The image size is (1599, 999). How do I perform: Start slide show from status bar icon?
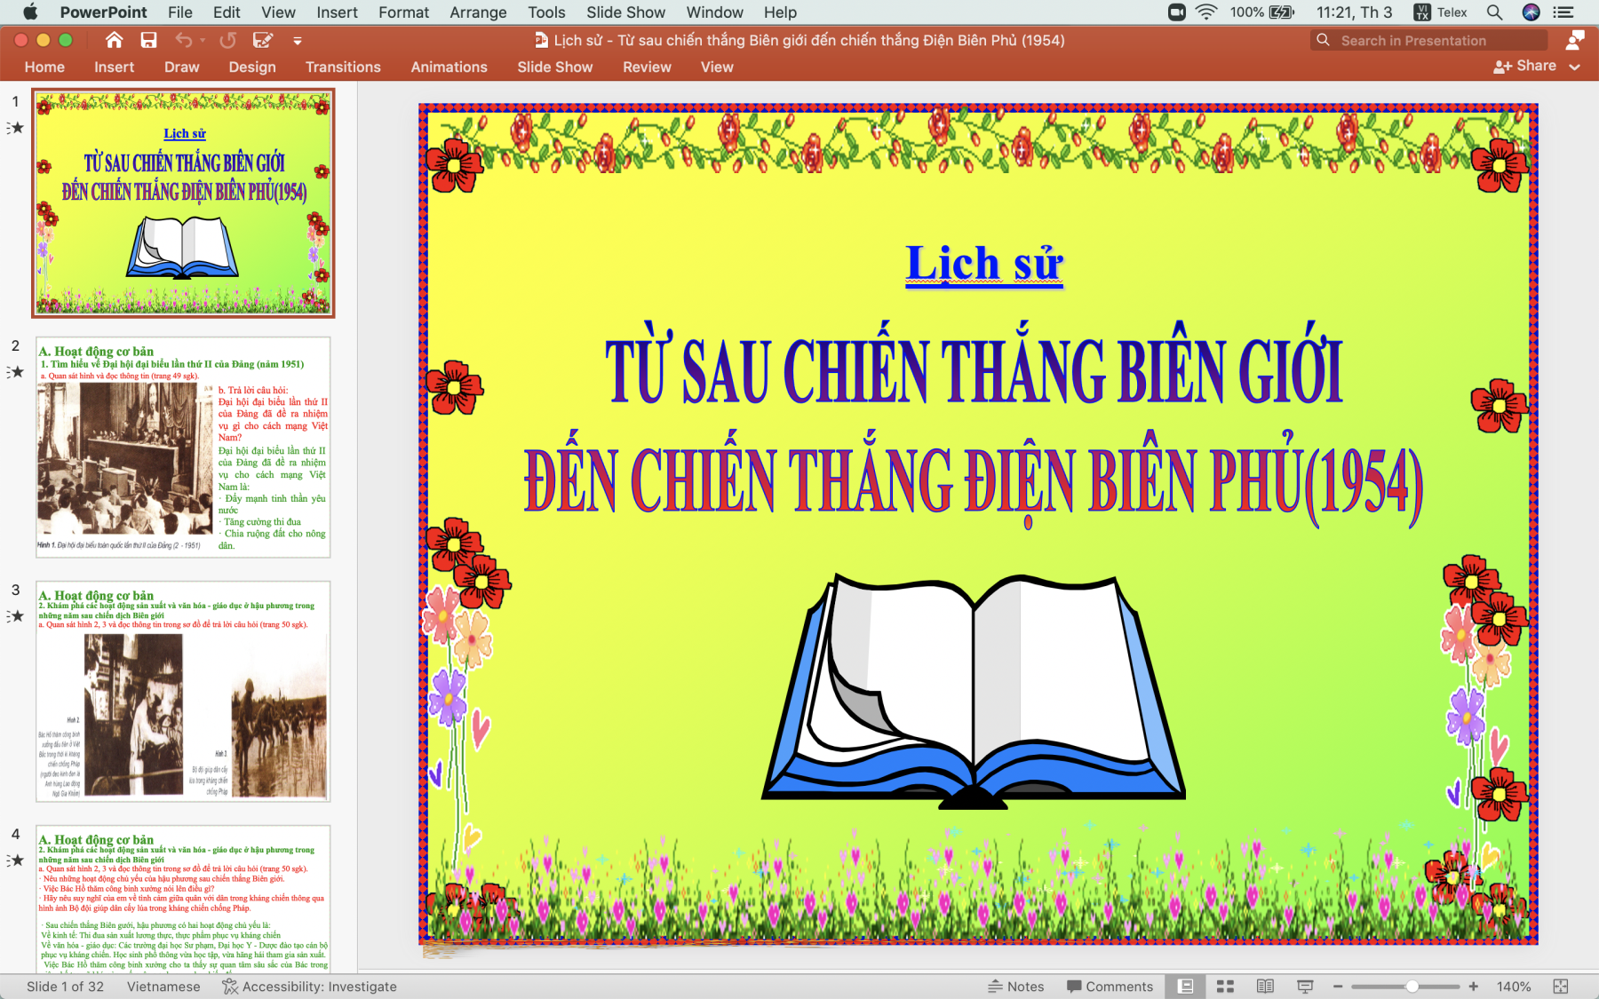coord(1305,987)
